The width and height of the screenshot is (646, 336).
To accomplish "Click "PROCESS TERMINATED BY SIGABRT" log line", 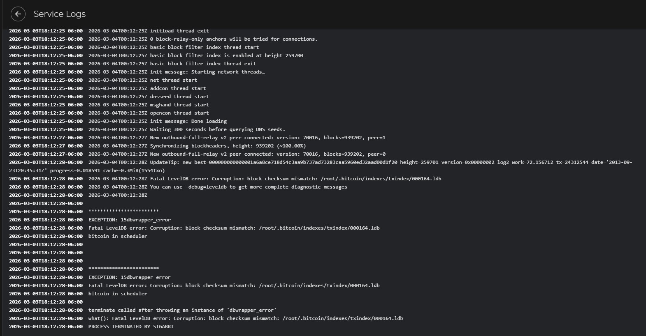I will click(131, 327).
